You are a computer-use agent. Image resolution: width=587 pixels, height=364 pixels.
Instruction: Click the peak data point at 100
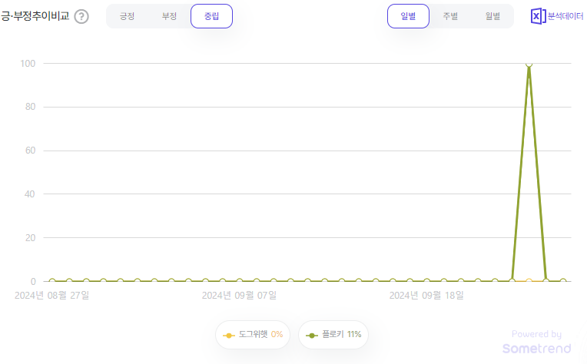(x=529, y=64)
